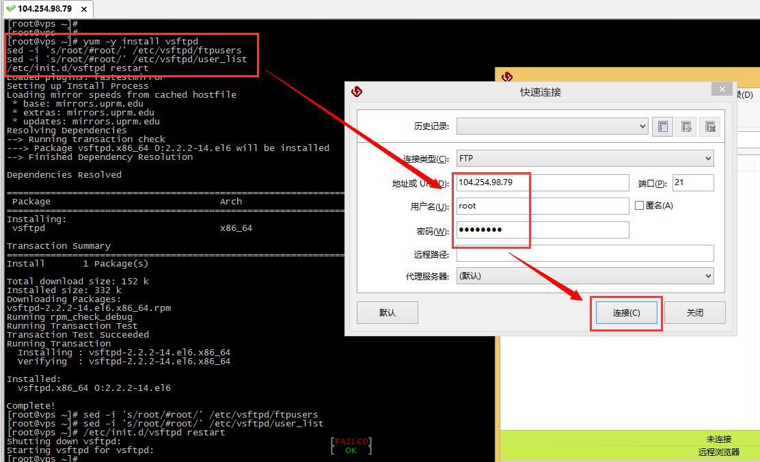Click the empty 远程路径 remote path field
Screen dimensions: 760x462
[585, 253]
